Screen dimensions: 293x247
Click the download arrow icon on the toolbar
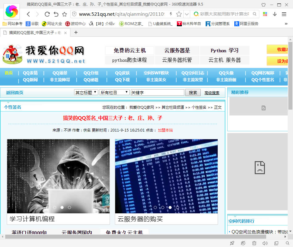(275, 14)
